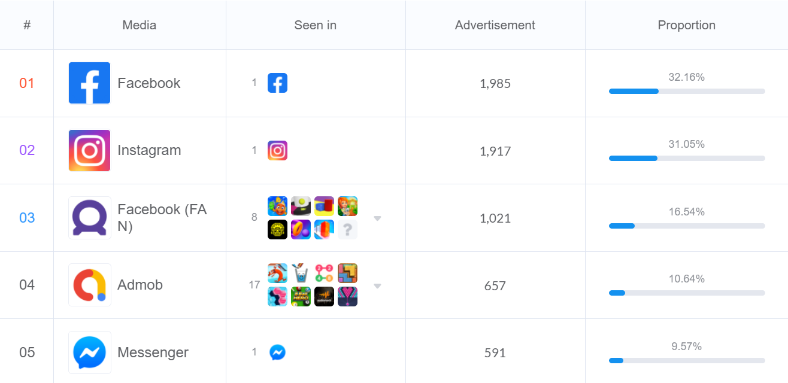Click the small Instagram icon under Seen in
The image size is (788, 383).
pyautogui.click(x=277, y=151)
